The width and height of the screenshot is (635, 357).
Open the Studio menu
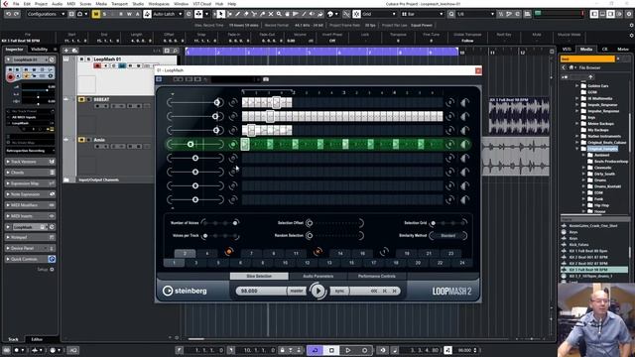[138, 4]
